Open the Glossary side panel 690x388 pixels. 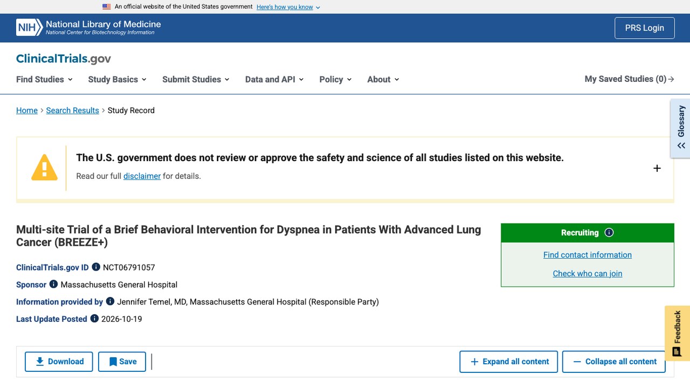[681, 128]
